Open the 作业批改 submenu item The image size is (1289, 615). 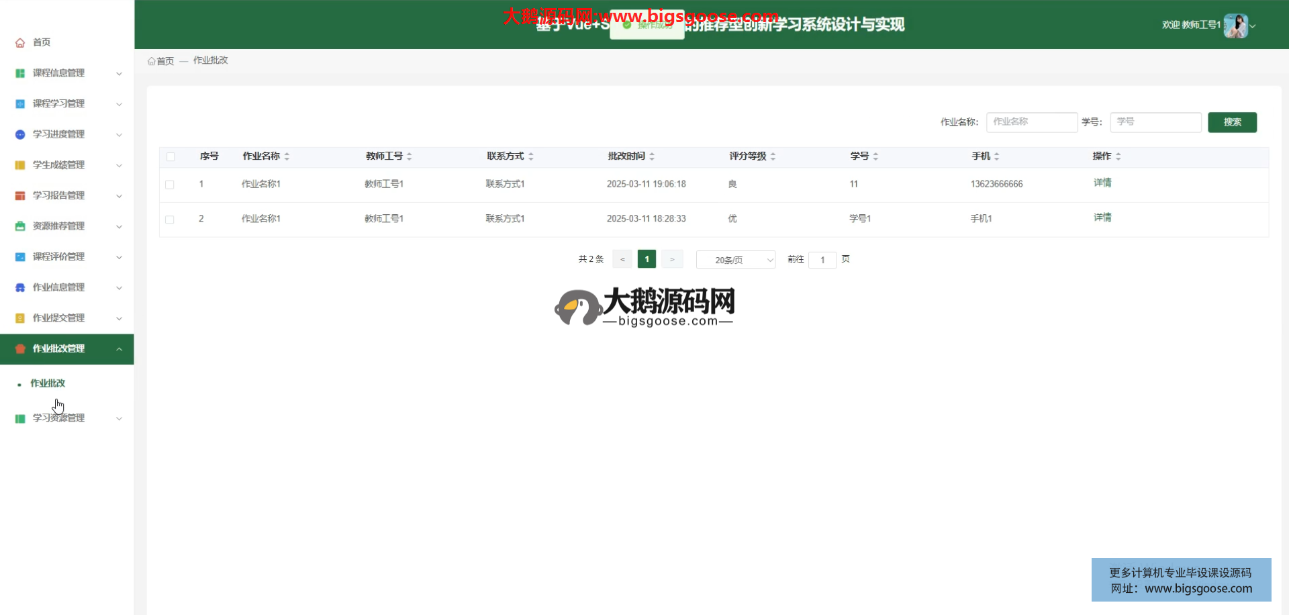coord(48,383)
